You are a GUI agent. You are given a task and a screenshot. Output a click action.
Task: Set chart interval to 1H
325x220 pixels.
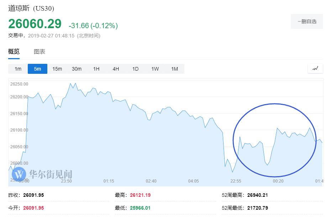tap(96, 69)
